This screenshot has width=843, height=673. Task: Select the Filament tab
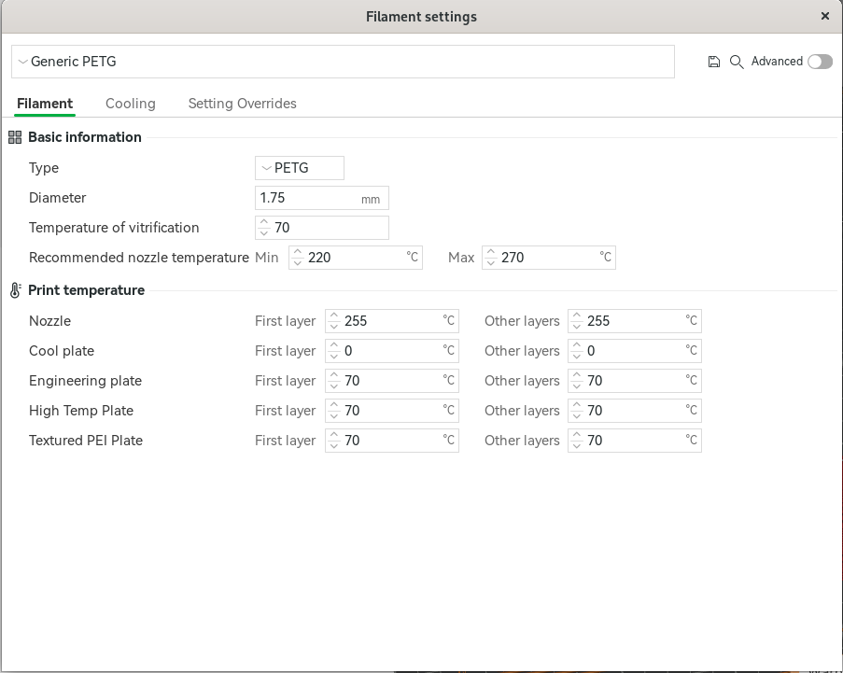[x=45, y=104]
